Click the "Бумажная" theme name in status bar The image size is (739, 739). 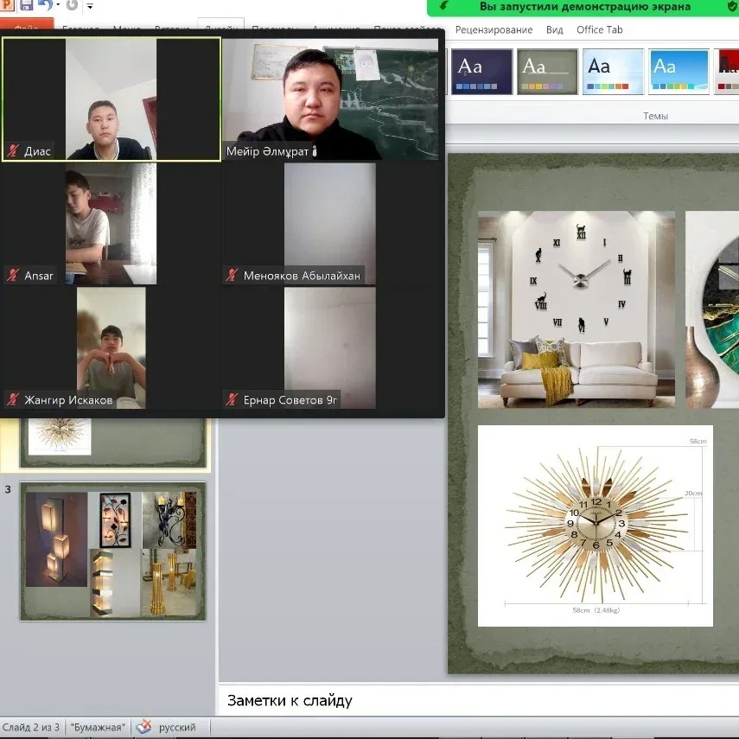click(x=98, y=727)
